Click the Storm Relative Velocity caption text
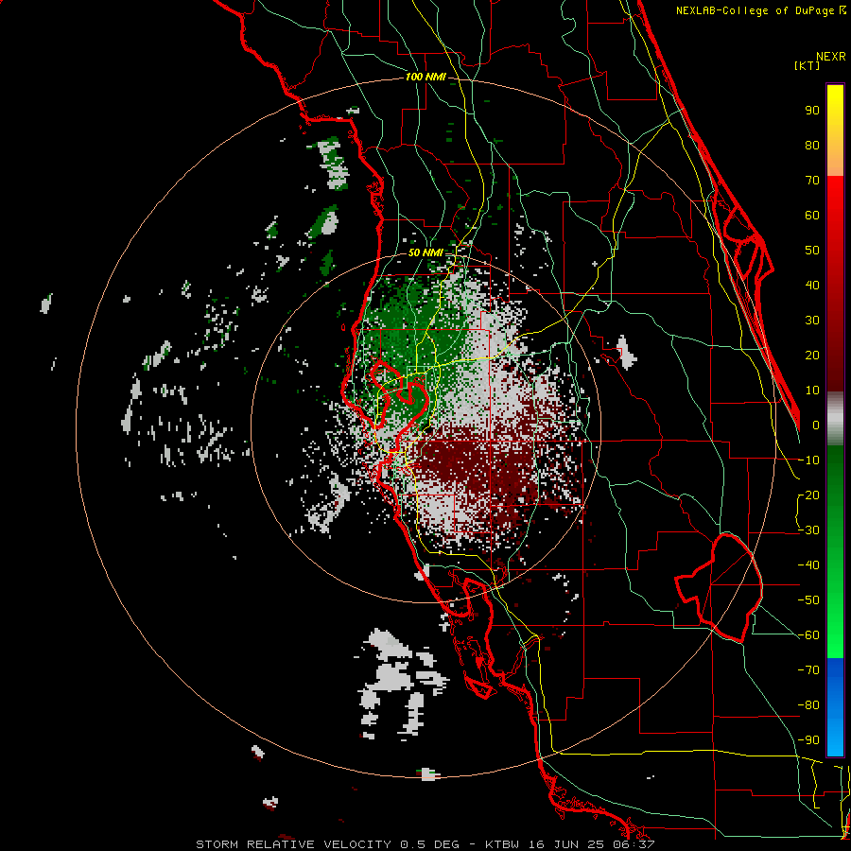This screenshot has height=851, width=851. [425, 844]
